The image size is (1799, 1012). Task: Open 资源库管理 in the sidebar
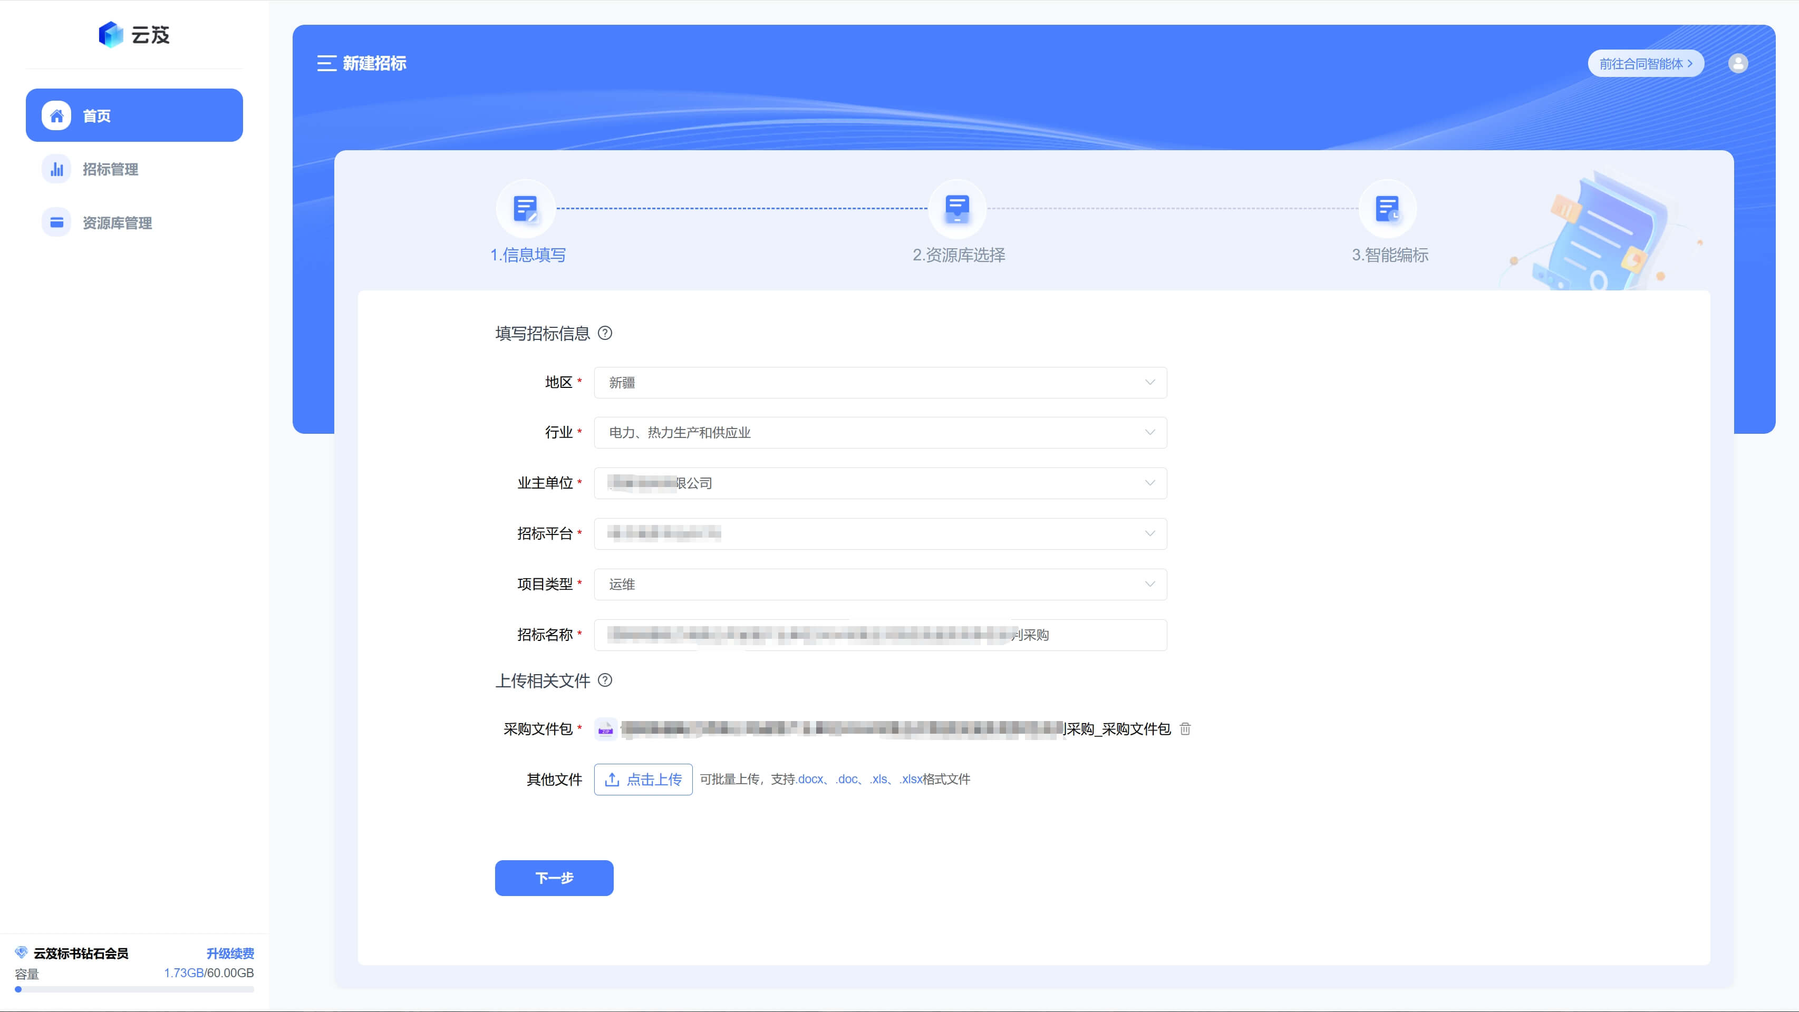[117, 223]
